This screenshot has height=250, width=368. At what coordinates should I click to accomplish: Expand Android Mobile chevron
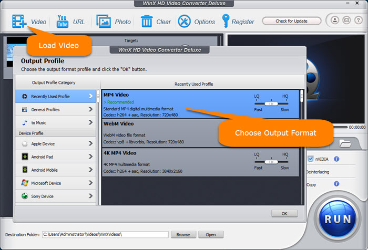pyautogui.click(x=90, y=170)
